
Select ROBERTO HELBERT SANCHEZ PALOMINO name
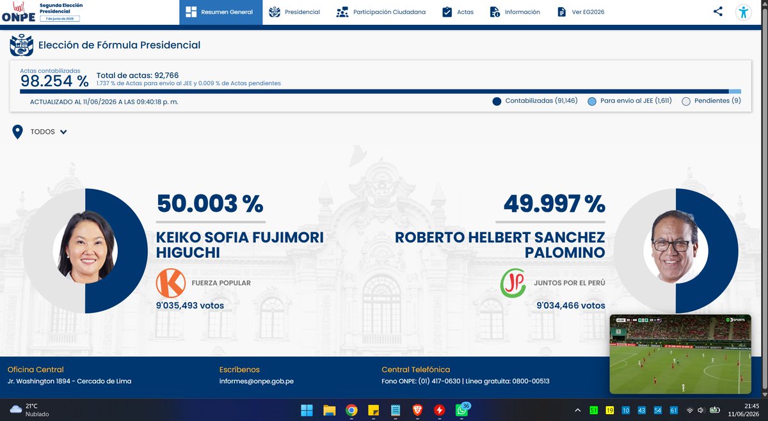point(500,245)
